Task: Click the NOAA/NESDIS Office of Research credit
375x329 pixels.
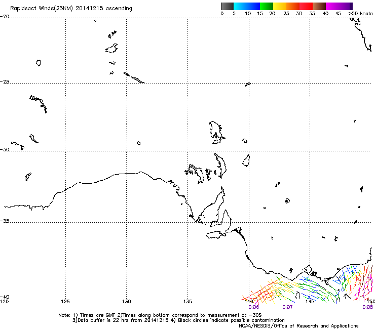Action: tap(298, 326)
